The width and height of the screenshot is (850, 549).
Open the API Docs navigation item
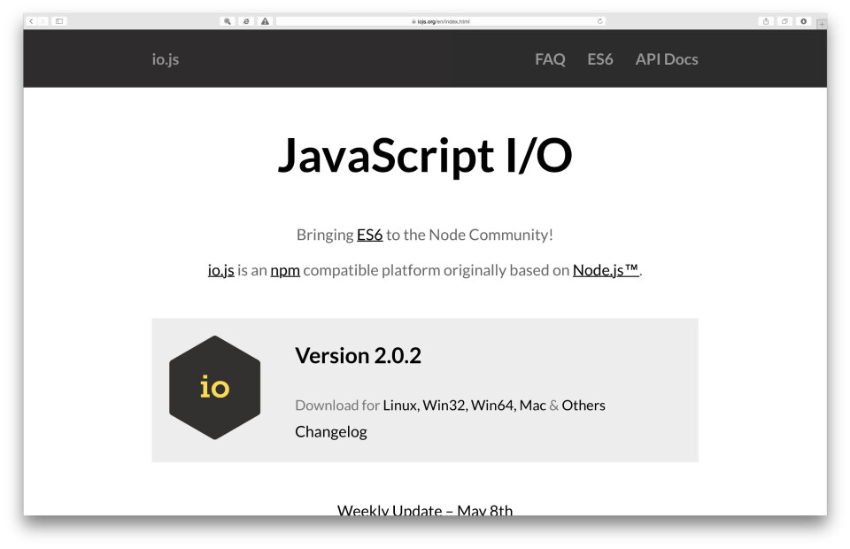click(x=667, y=59)
